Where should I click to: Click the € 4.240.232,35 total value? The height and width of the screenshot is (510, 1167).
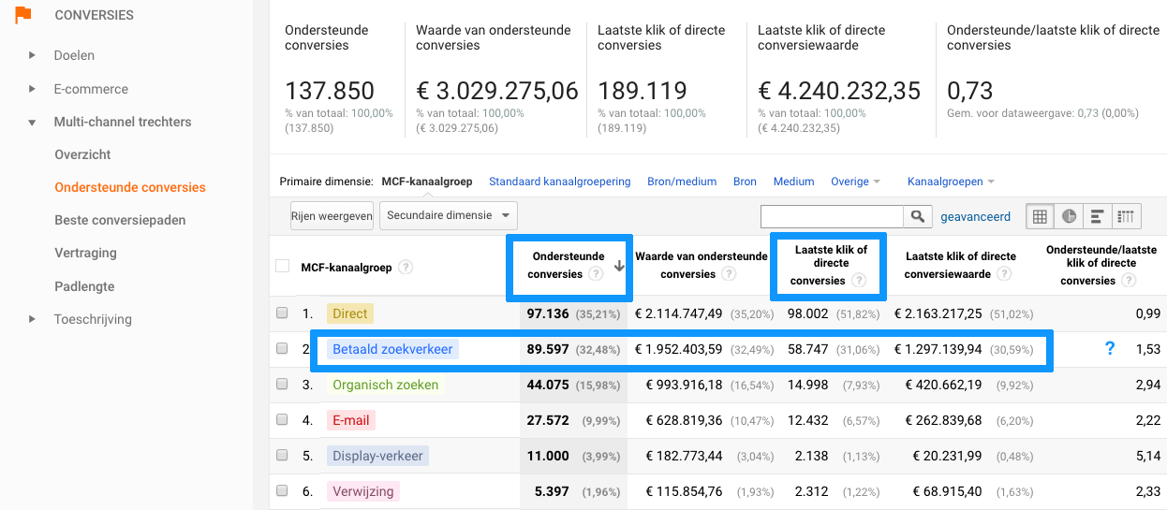[x=839, y=91]
